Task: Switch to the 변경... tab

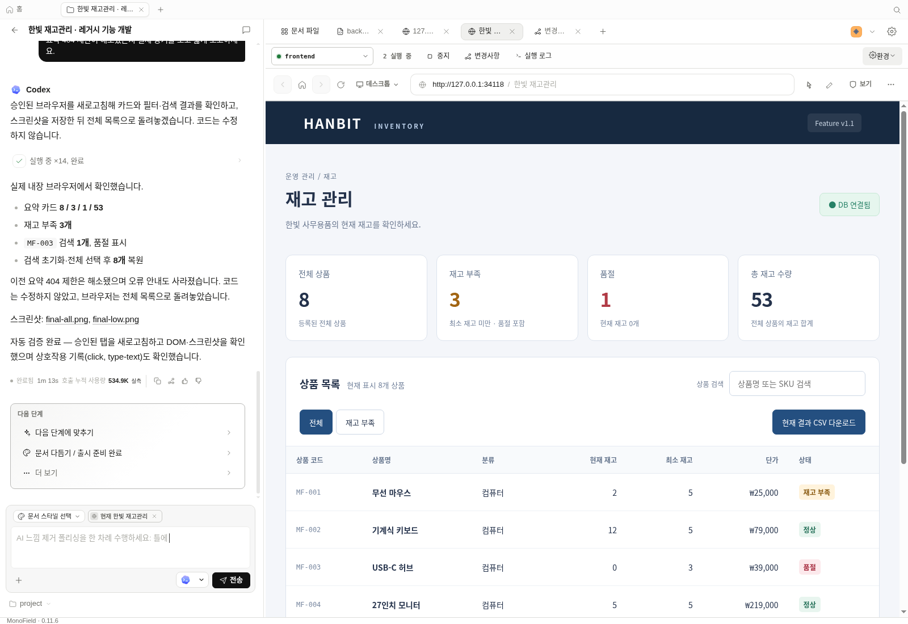Action: click(550, 31)
